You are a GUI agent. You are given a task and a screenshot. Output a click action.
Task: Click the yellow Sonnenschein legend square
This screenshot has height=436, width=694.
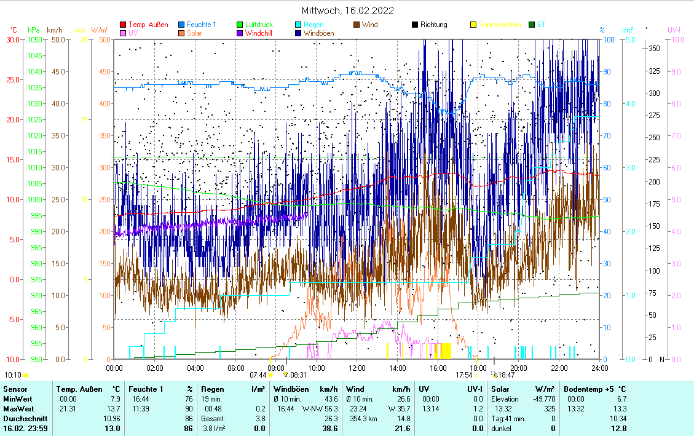(473, 25)
